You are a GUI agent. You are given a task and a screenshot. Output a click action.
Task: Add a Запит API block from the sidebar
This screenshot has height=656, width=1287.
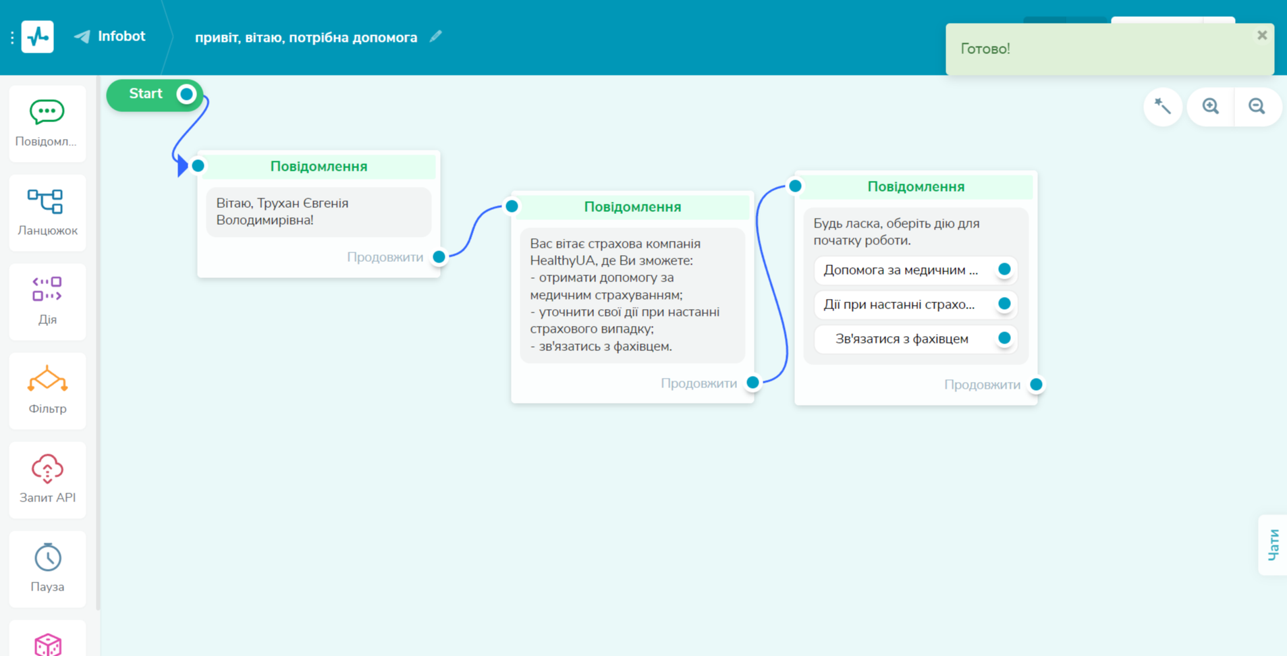coord(47,480)
